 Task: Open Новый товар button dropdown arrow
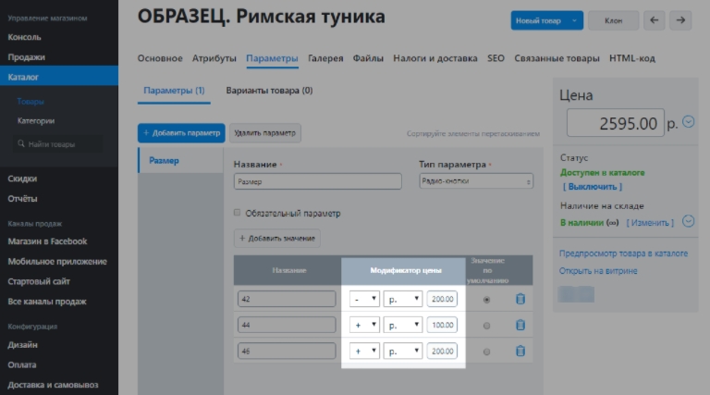tap(574, 20)
